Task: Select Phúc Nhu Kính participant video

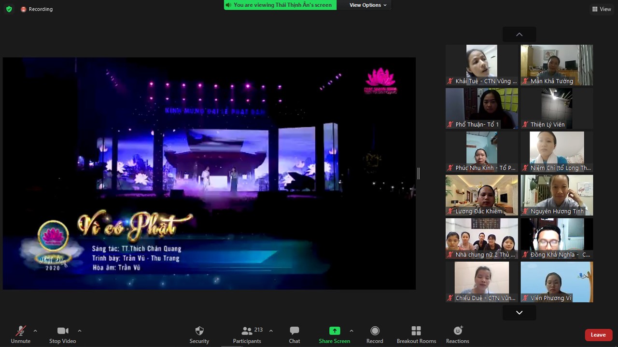Action: [x=482, y=152]
